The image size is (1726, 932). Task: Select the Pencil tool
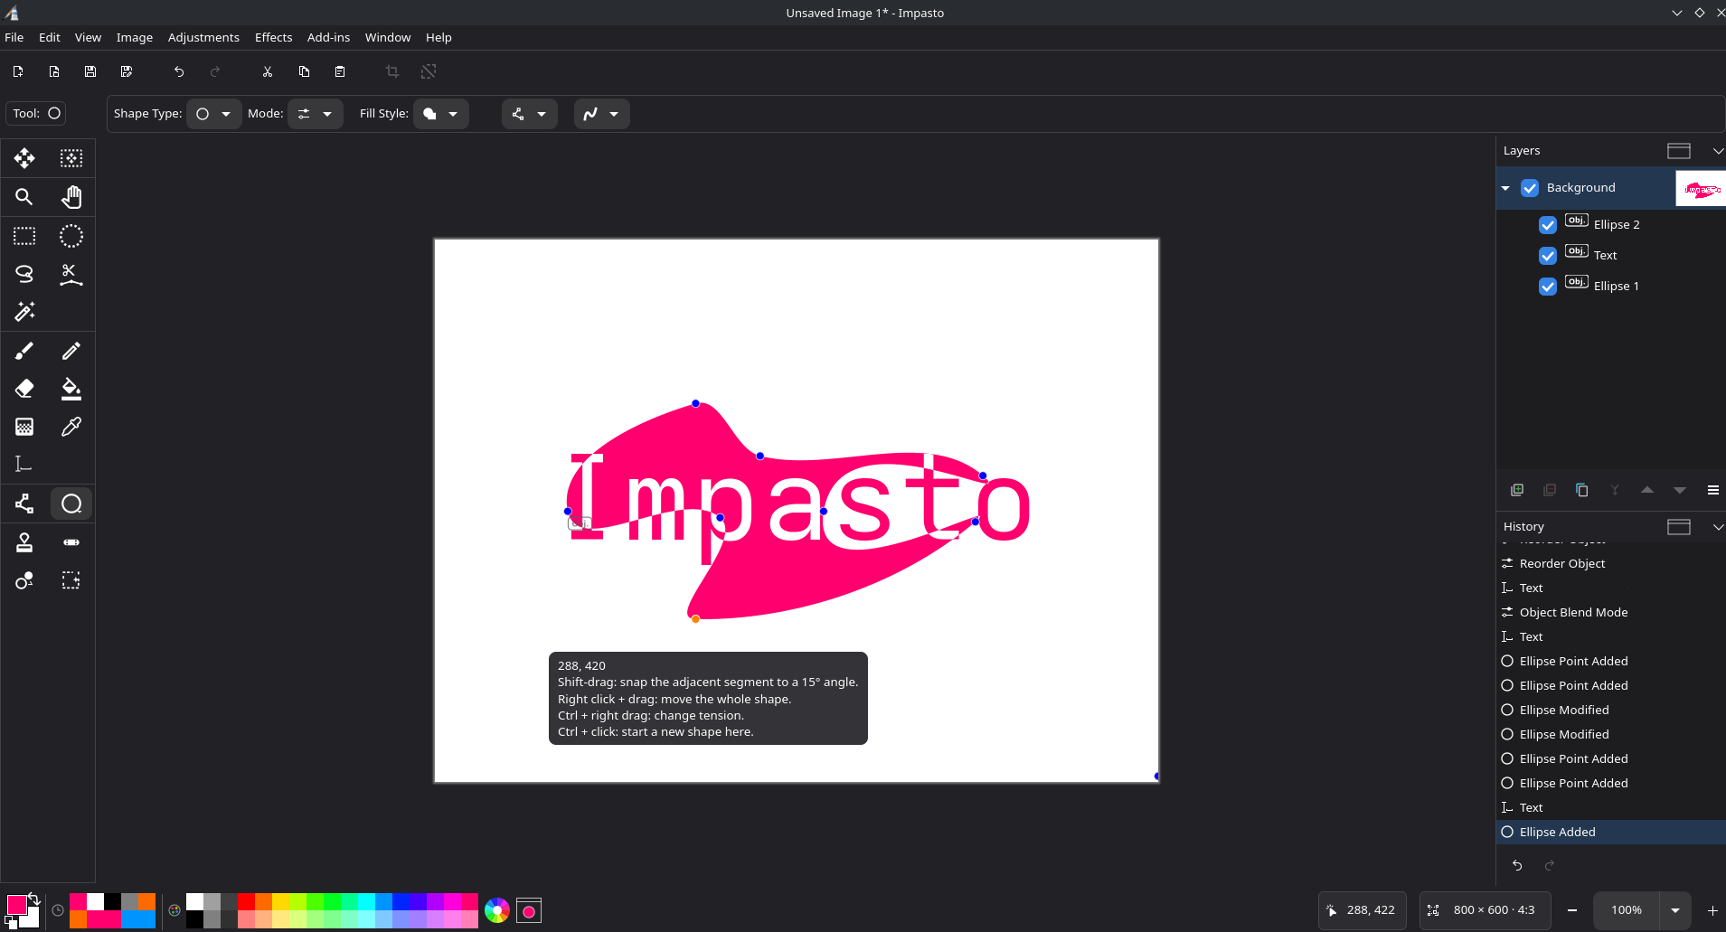(x=71, y=351)
